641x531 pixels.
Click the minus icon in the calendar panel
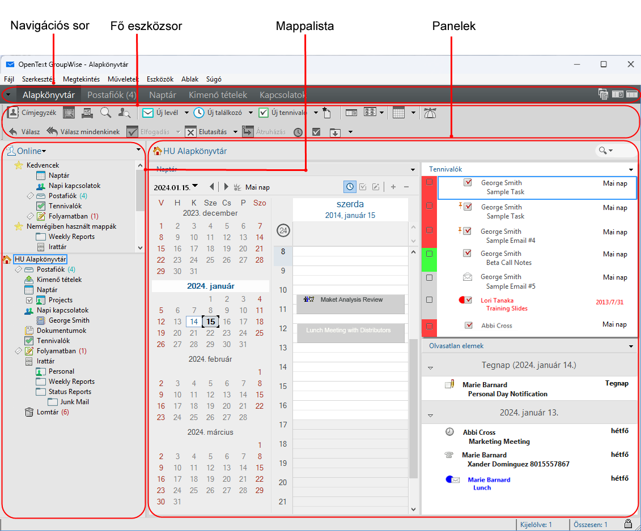pos(406,187)
